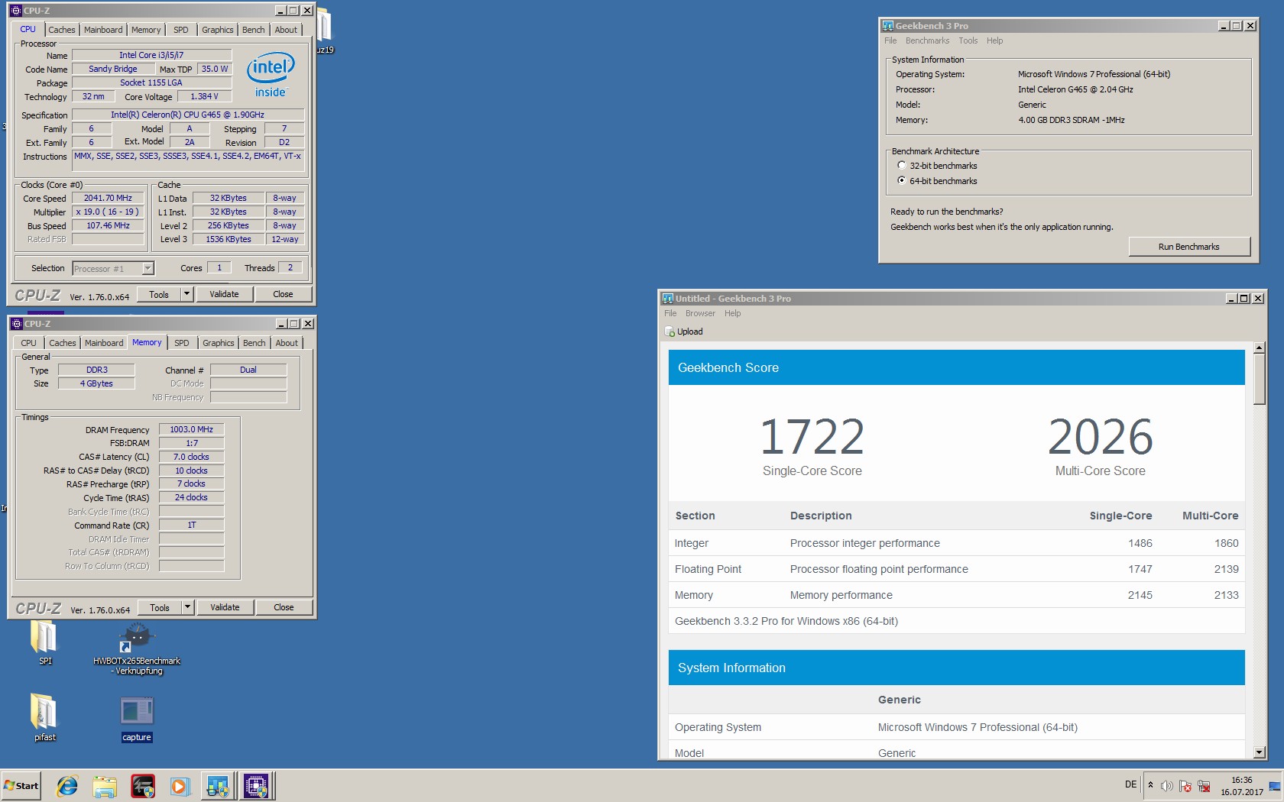Open Help menu in Geekbench results window
The image size is (1284, 802).
(732, 314)
